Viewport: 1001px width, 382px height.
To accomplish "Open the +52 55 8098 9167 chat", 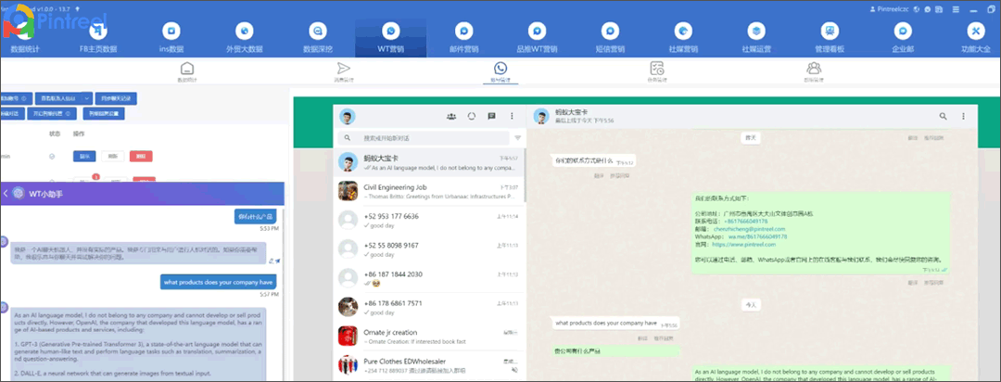I will point(427,249).
